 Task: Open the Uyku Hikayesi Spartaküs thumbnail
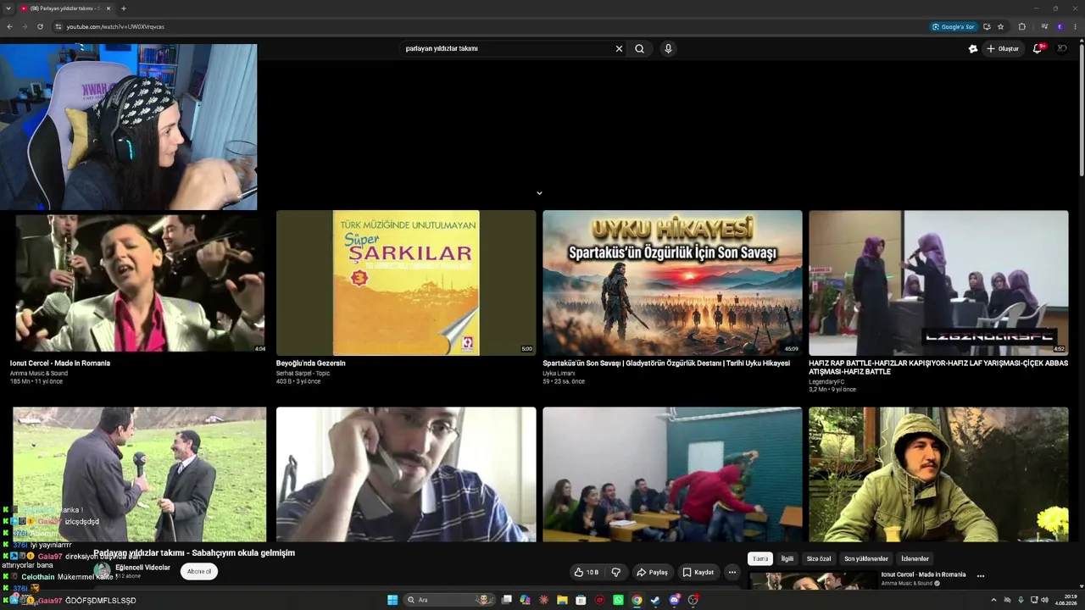click(x=672, y=283)
